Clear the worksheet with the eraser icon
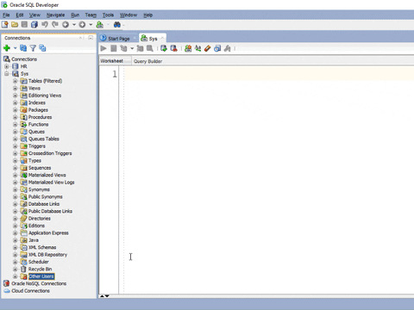414x310 pixels. click(x=208, y=48)
